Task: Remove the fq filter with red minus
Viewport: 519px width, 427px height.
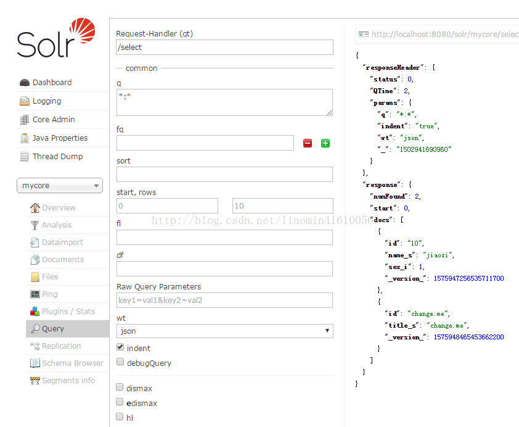Action: pyautogui.click(x=308, y=143)
